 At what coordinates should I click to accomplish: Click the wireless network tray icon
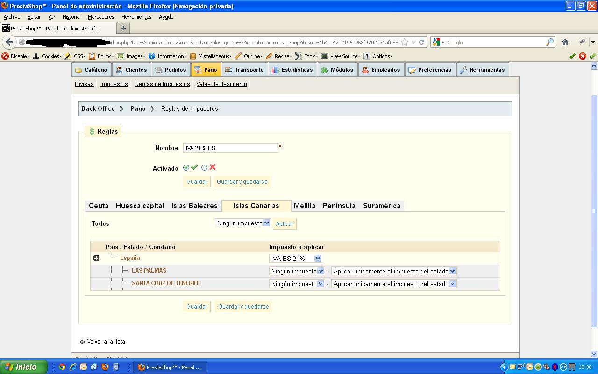(x=521, y=367)
